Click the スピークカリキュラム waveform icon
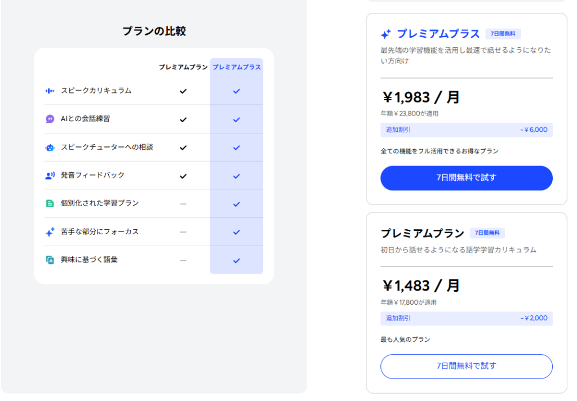The height and width of the screenshot is (401, 577). click(50, 91)
